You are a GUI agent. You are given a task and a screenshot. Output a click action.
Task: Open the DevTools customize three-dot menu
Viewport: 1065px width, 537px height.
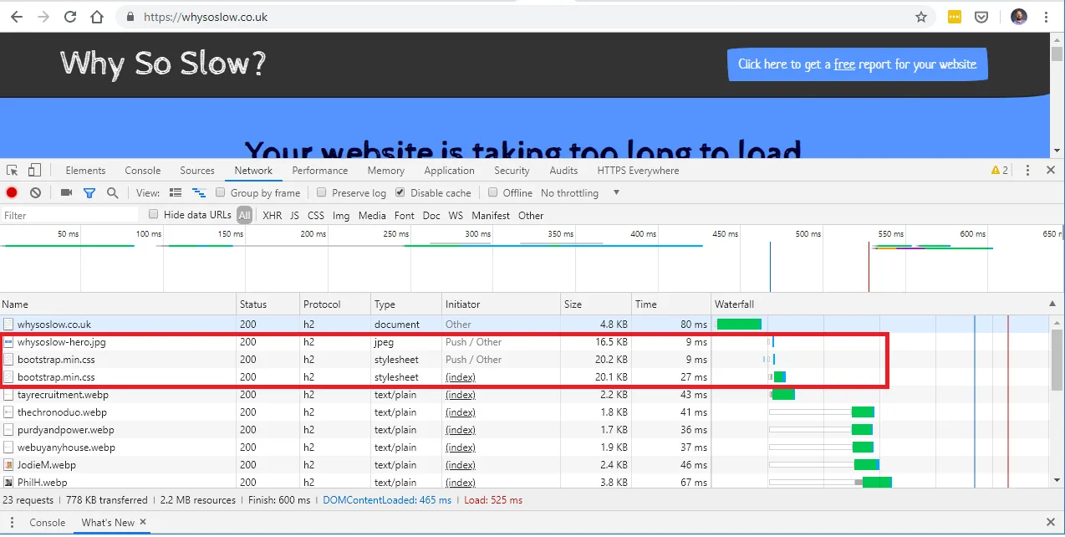click(1027, 171)
